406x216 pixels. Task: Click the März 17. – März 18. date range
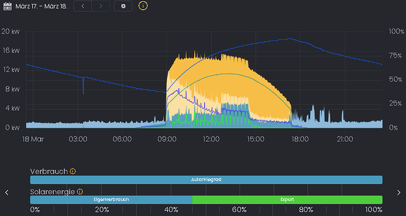point(41,6)
